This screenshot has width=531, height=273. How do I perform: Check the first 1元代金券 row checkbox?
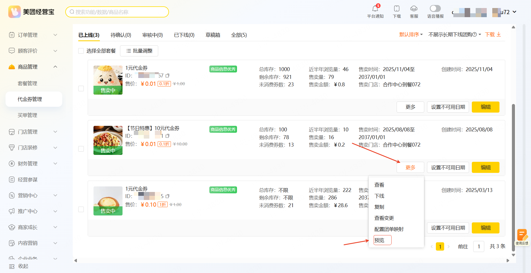[x=81, y=89]
